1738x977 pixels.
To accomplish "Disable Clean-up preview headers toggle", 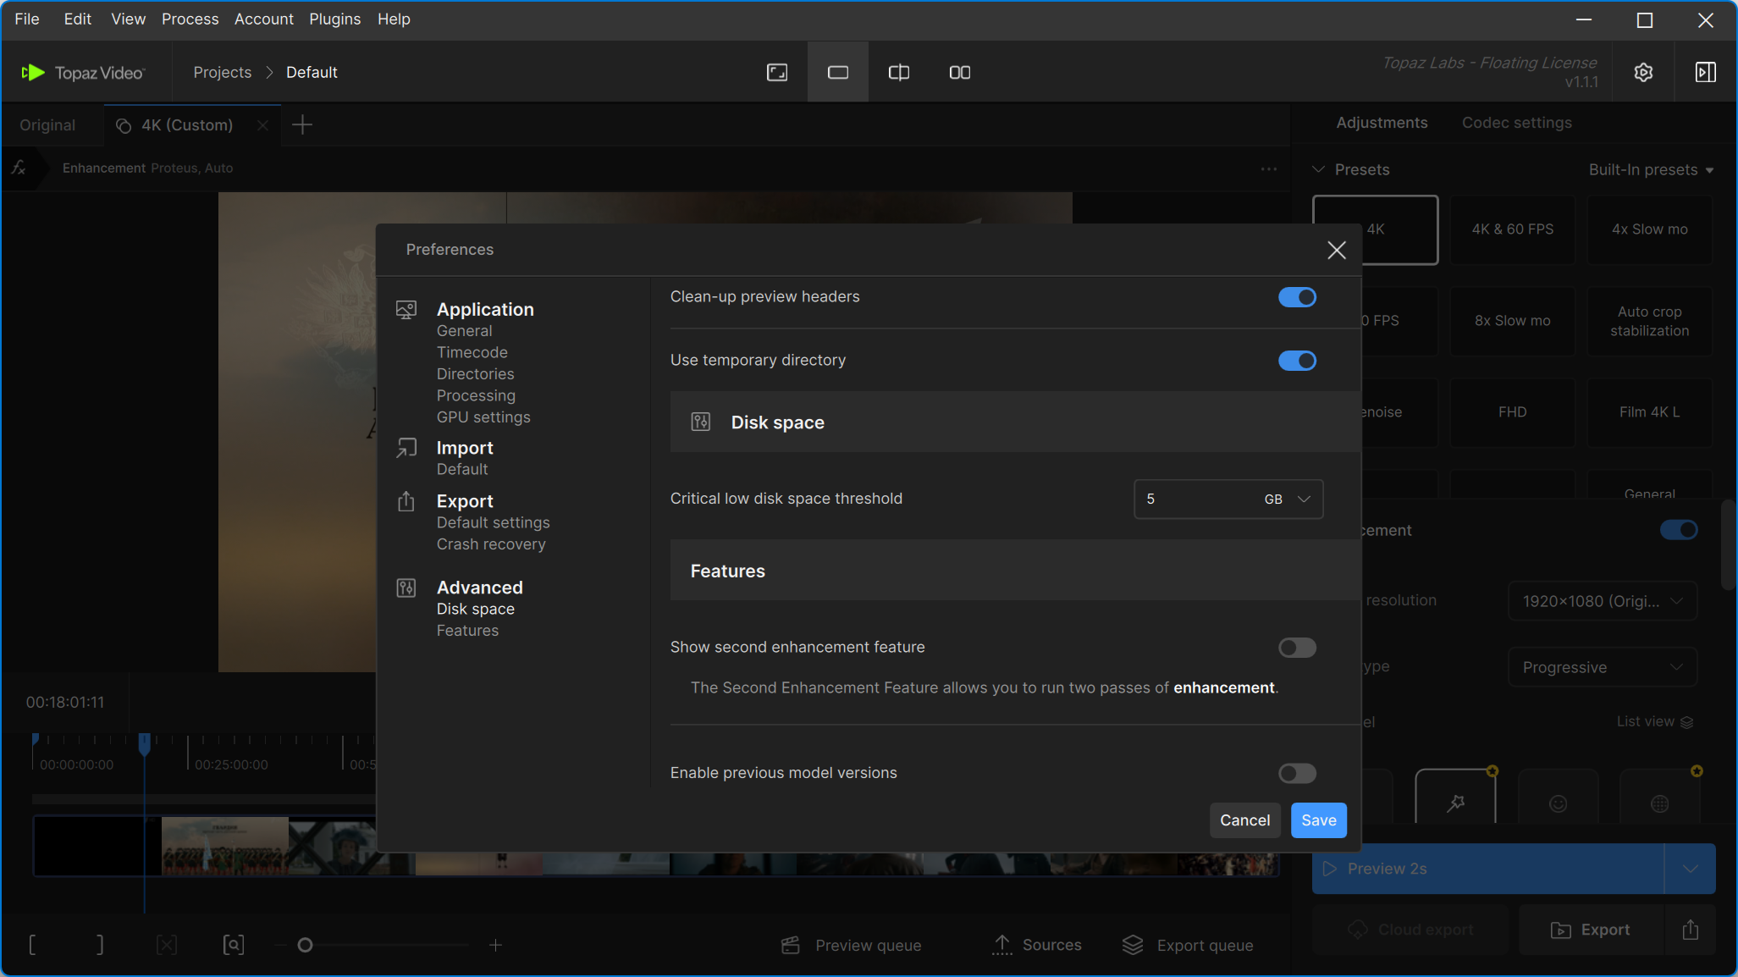I will click(1297, 297).
